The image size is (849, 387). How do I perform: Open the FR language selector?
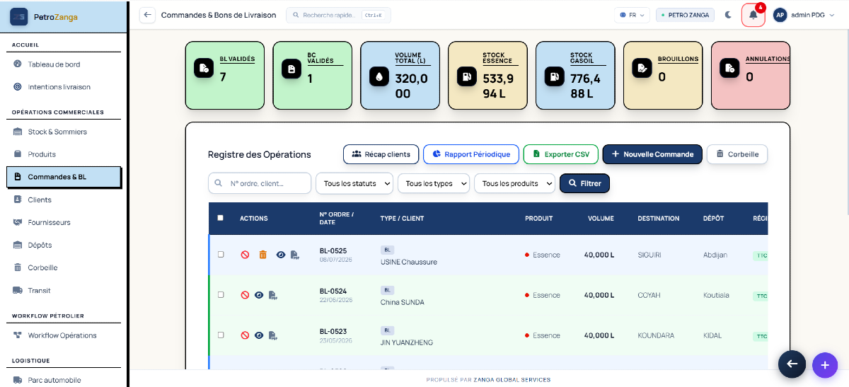coord(631,15)
